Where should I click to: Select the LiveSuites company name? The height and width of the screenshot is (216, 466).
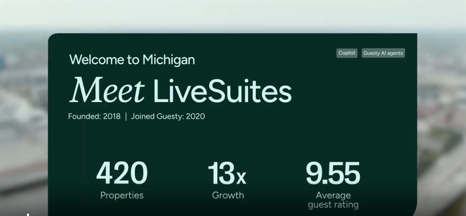coord(222,90)
